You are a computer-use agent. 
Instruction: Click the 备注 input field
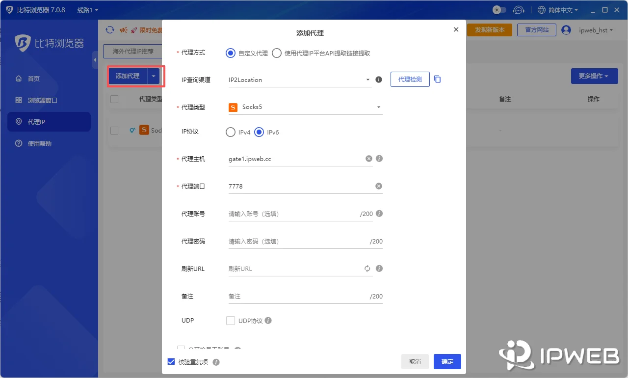pos(294,296)
